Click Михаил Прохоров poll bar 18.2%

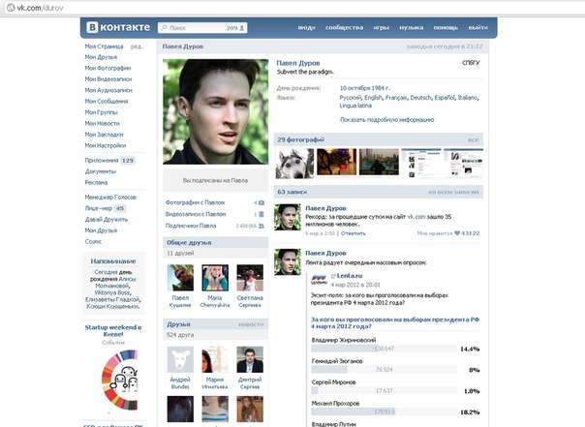tap(384, 412)
